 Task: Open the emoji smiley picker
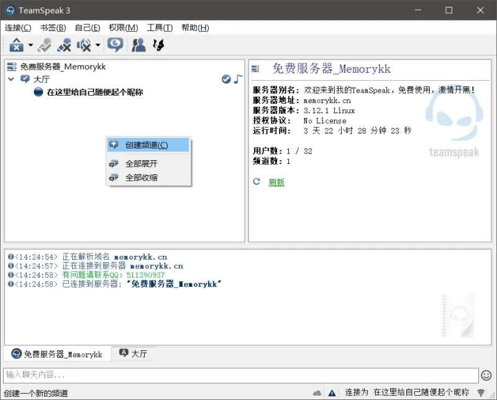click(x=486, y=376)
